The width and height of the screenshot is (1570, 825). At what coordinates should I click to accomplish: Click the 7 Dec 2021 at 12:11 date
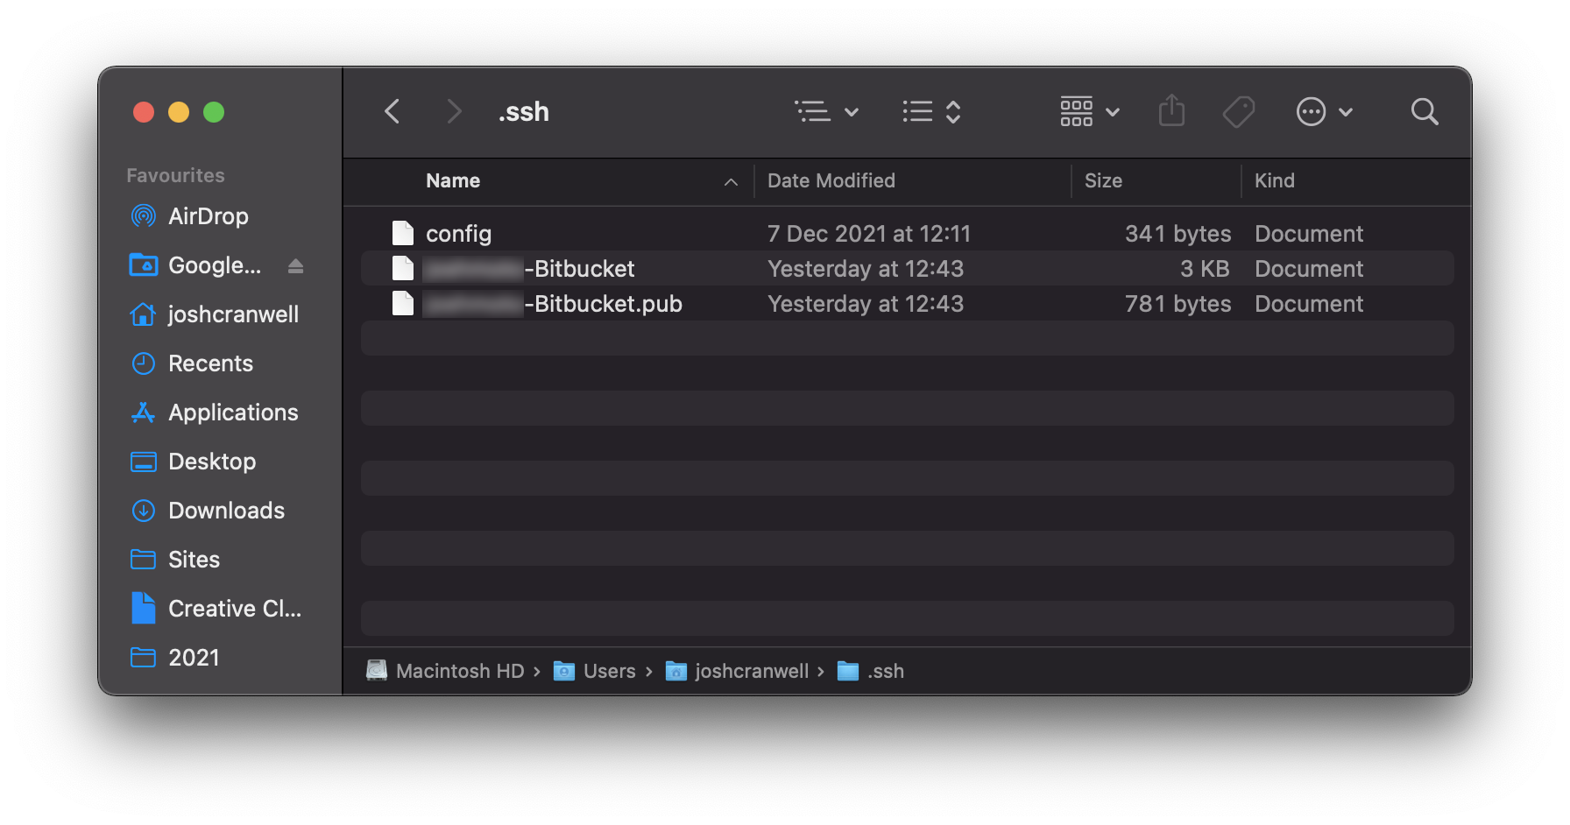868,234
